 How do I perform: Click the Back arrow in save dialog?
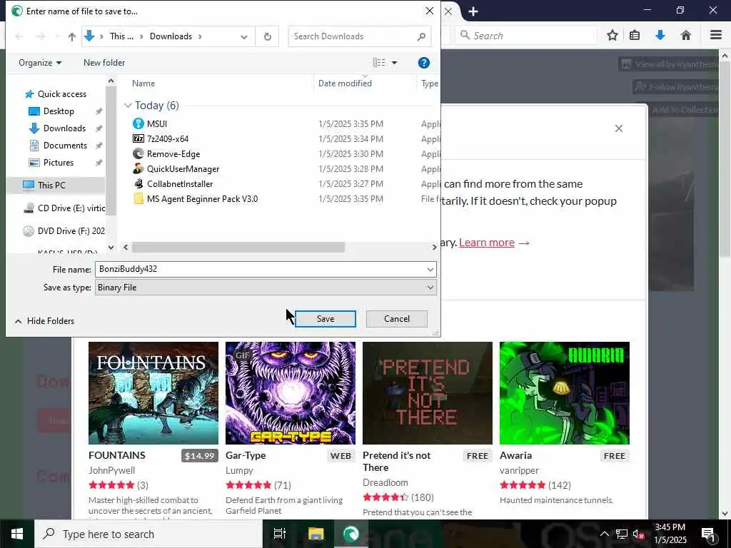tap(19, 37)
